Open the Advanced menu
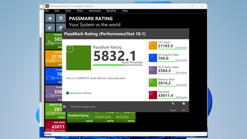This screenshot has width=247, height=139. 95,11
